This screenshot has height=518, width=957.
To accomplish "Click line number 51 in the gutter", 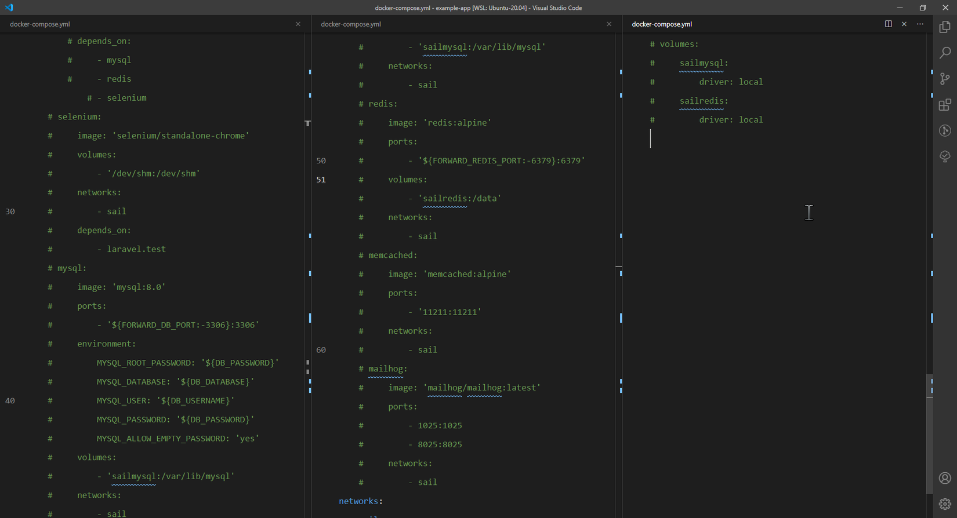I will [x=321, y=180].
